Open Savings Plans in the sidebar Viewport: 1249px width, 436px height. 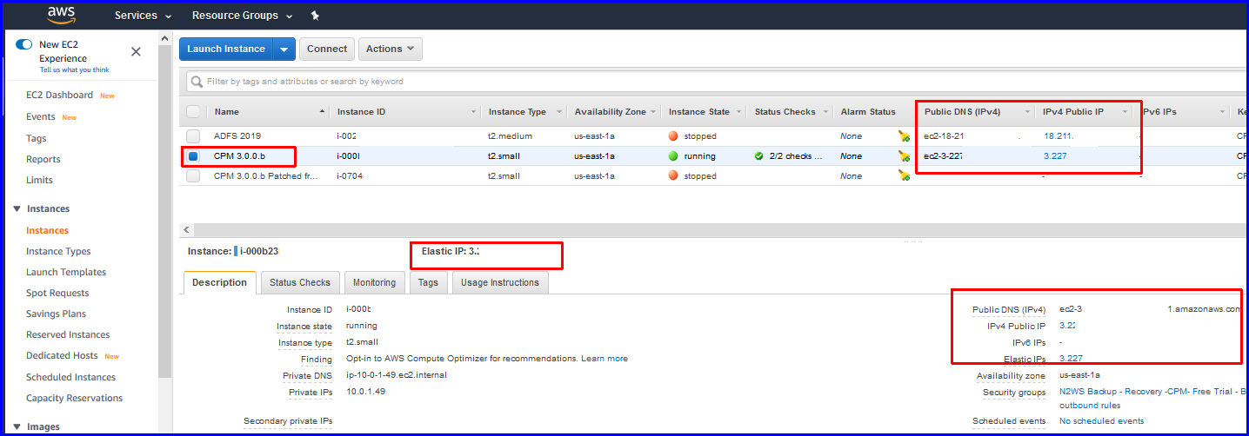coord(56,314)
